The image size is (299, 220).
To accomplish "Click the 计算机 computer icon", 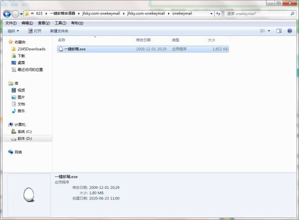I will coord(11,124).
